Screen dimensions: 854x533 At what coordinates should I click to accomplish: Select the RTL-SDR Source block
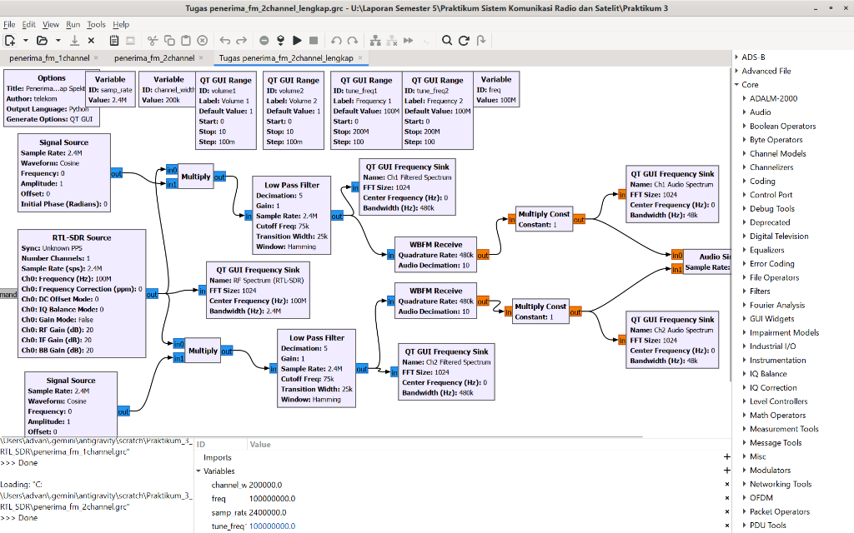[82, 293]
